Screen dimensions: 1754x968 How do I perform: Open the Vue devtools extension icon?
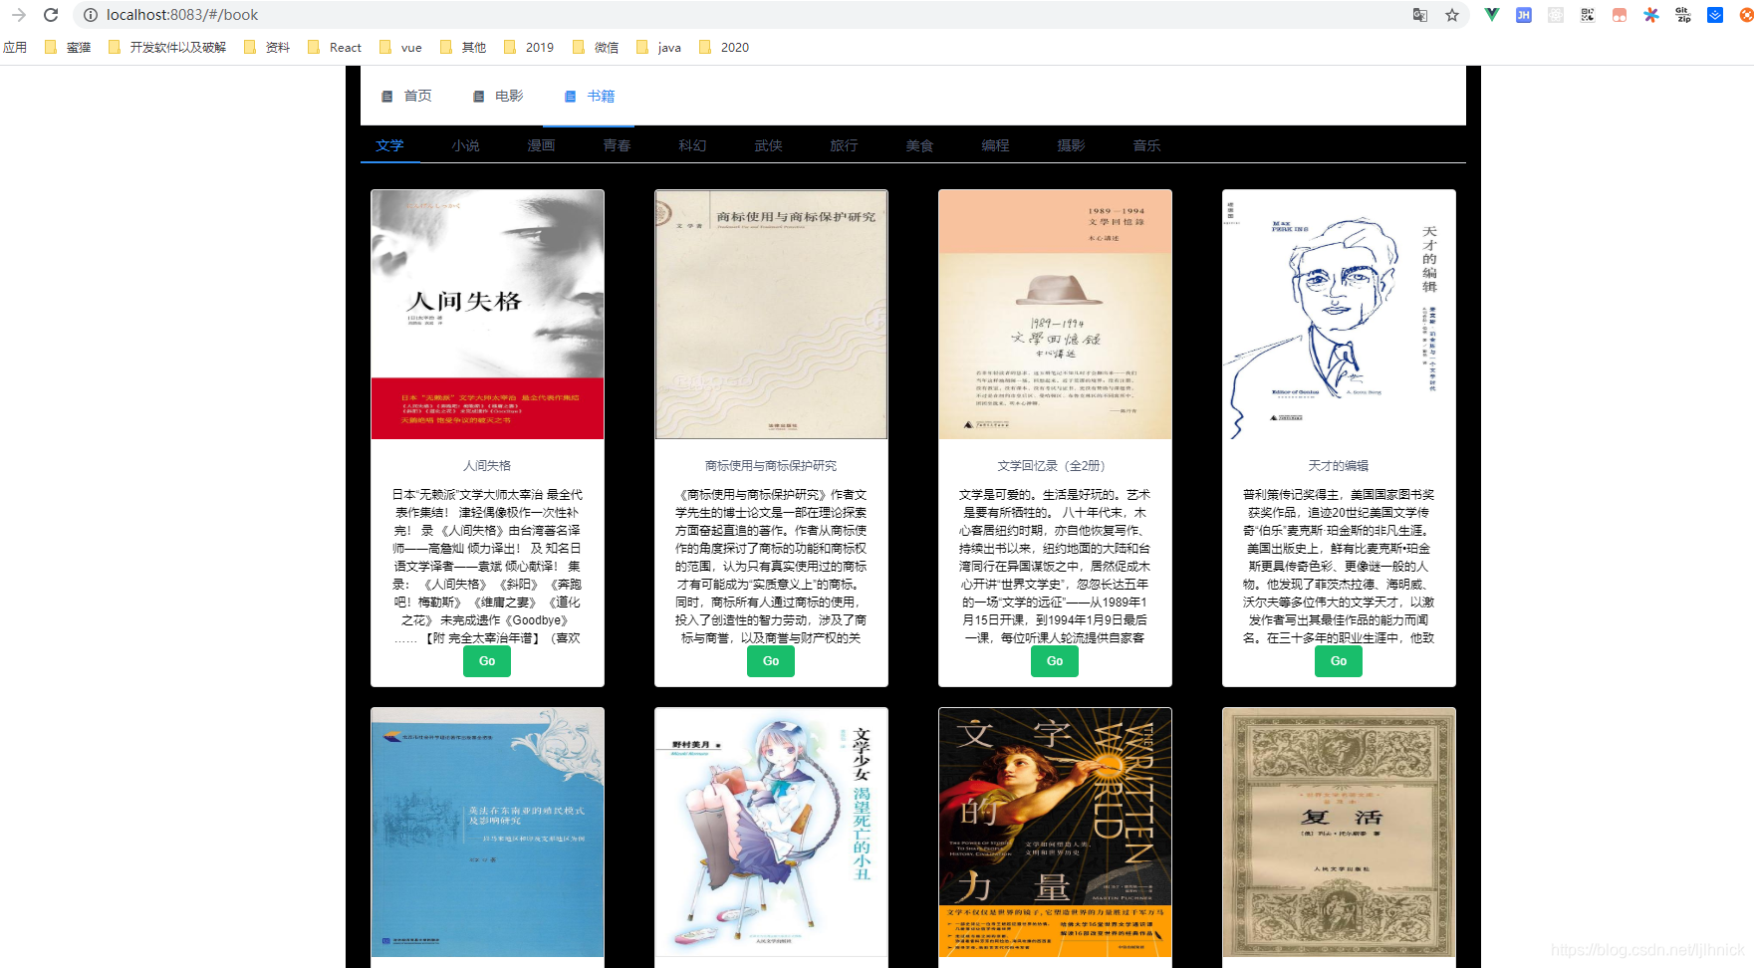[1491, 15]
